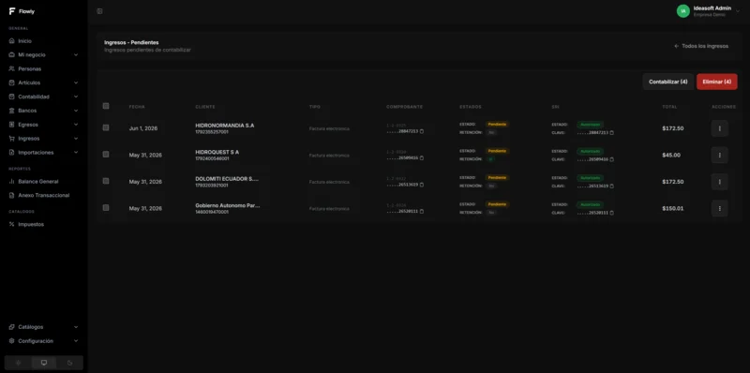Open actions menu for DOLOMITI ECUADOR row

click(x=719, y=182)
